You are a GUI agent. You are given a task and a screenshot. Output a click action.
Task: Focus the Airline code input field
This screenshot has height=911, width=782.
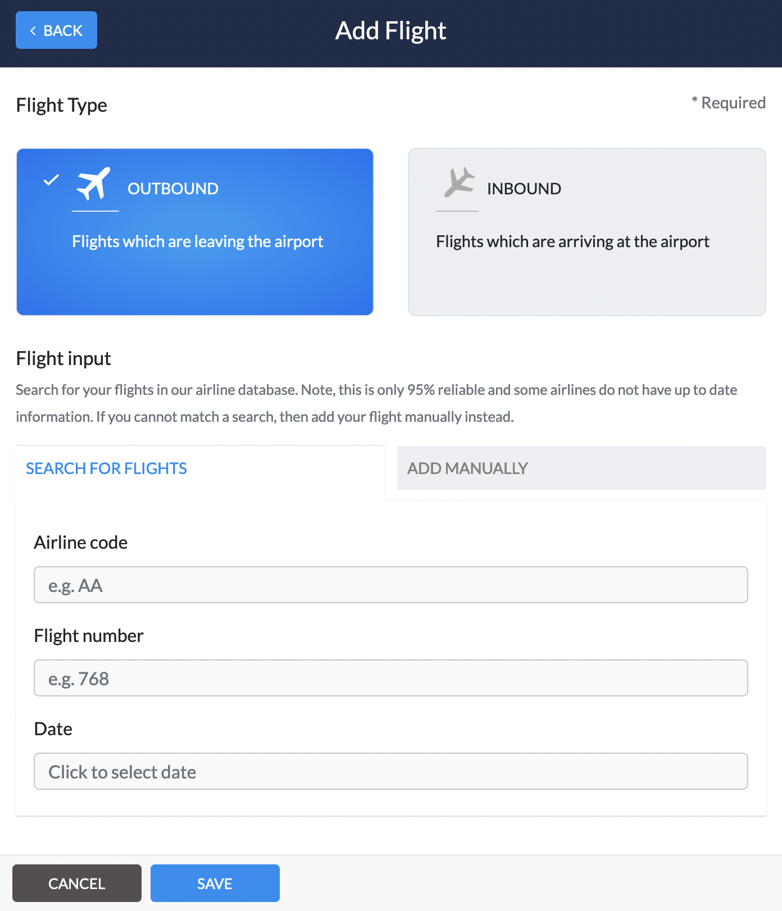[391, 585]
